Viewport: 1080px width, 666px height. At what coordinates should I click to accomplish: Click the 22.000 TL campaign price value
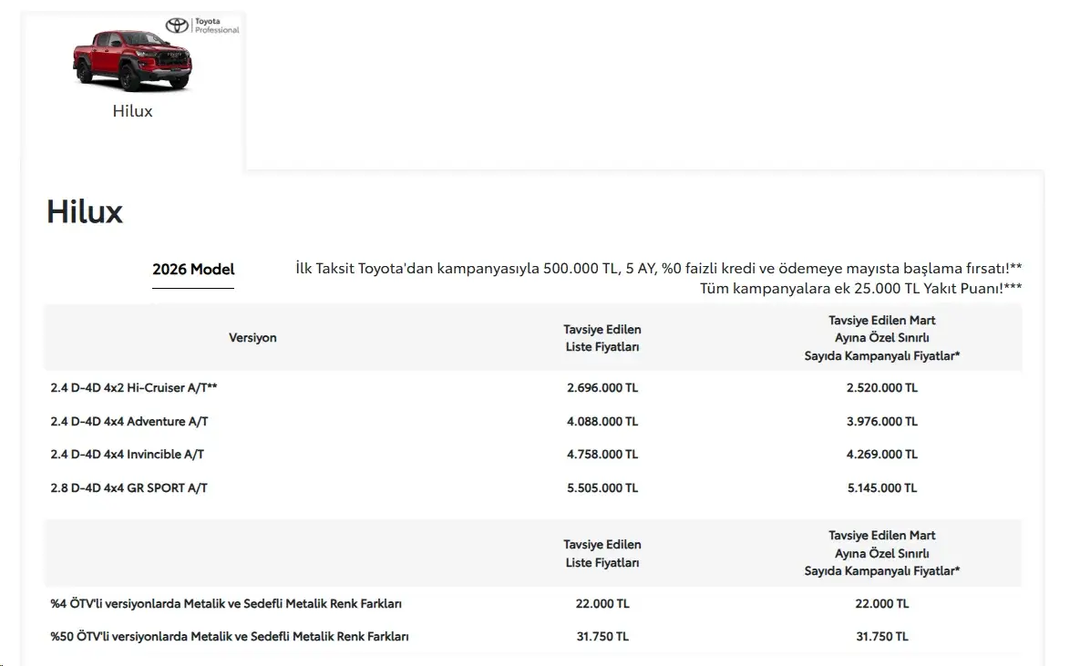point(882,604)
